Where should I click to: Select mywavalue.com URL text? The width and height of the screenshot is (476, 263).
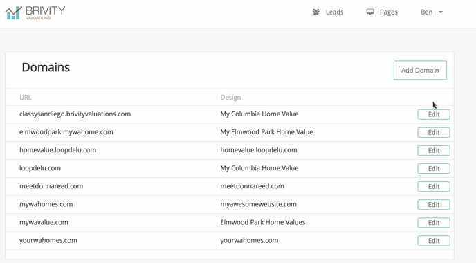(x=44, y=222)
